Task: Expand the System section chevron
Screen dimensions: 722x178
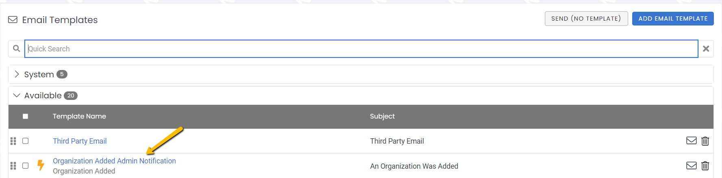Action: coord(17,74)
